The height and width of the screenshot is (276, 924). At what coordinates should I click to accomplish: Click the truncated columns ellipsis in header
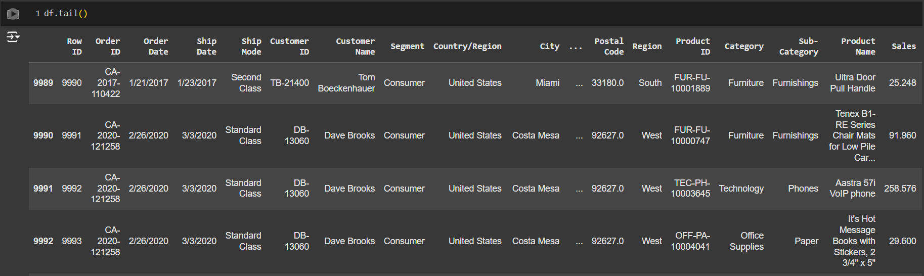576,47
